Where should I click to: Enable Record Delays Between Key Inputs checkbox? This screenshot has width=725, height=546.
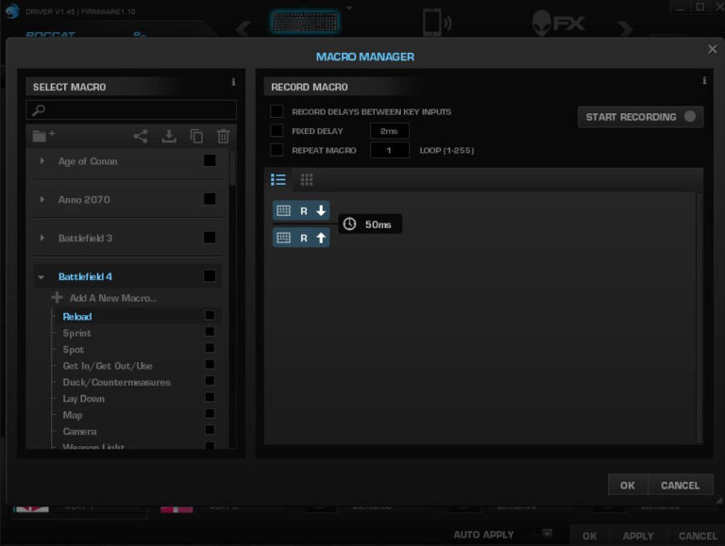pyautogui.click(x=277, y=111)
